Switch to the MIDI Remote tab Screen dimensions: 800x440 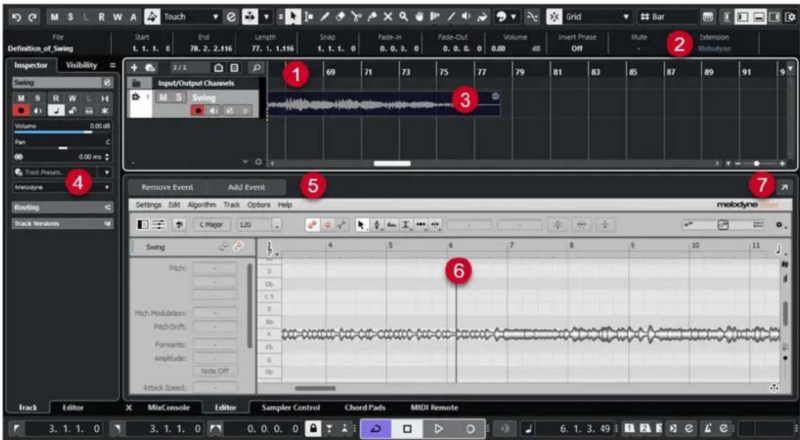click(434, 407)
